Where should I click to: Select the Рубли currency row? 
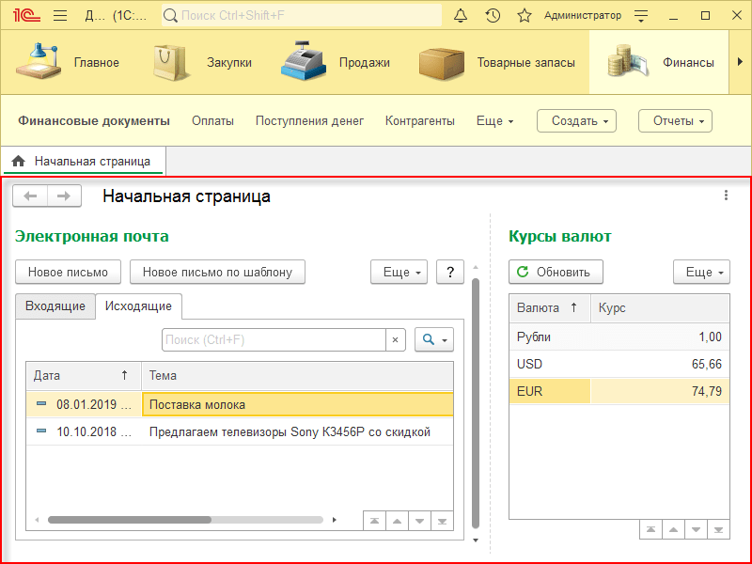619,337
